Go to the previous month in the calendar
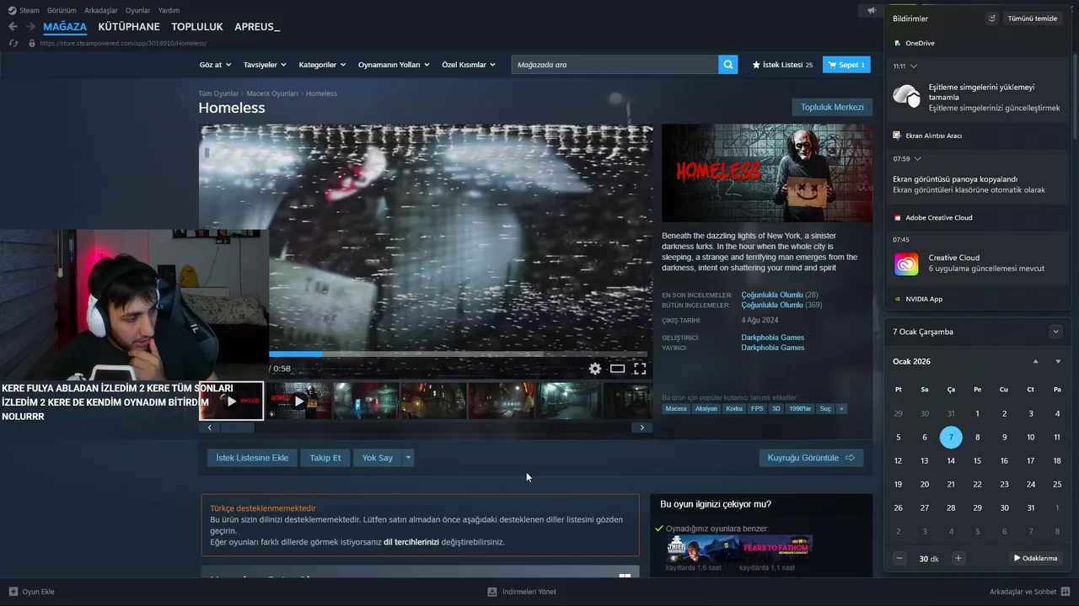 point(1036,361)
